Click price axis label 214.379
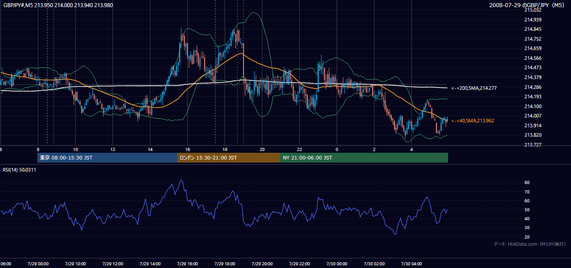 coord(533,77)
